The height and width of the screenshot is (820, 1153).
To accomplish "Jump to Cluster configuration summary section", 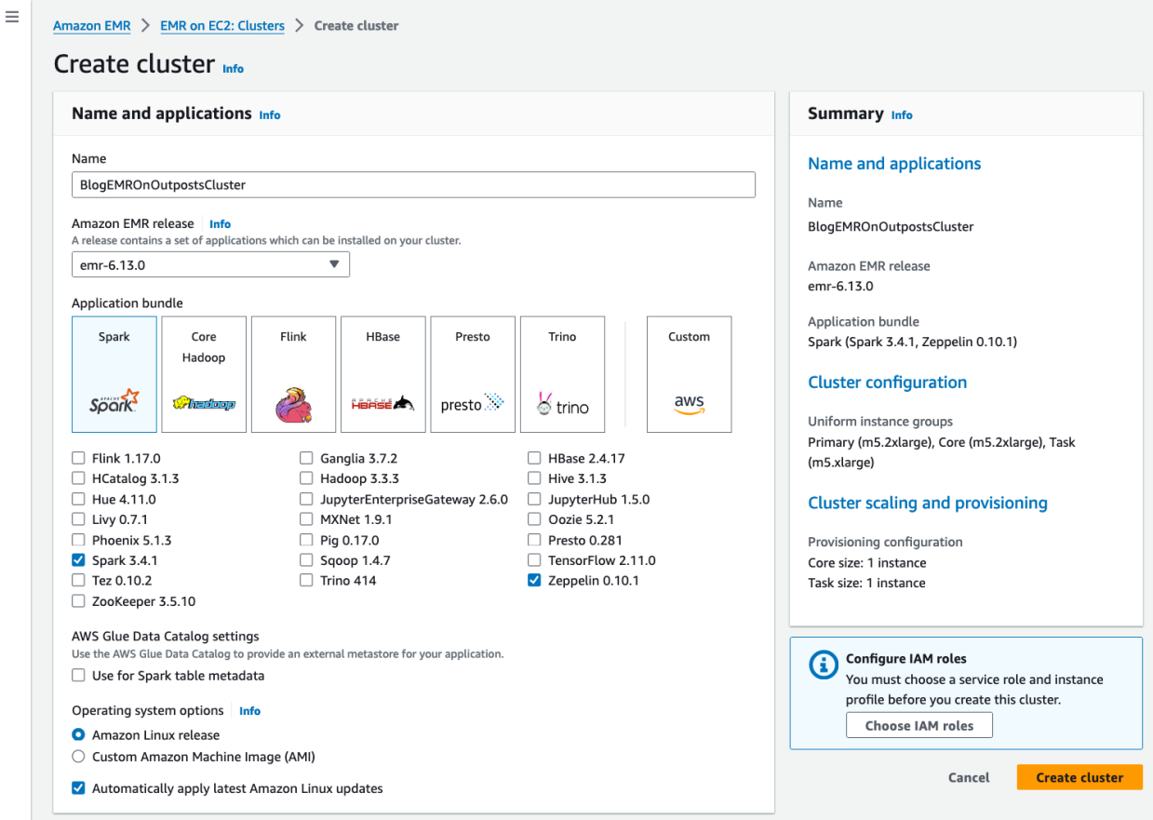I will [x=887, y=383].
